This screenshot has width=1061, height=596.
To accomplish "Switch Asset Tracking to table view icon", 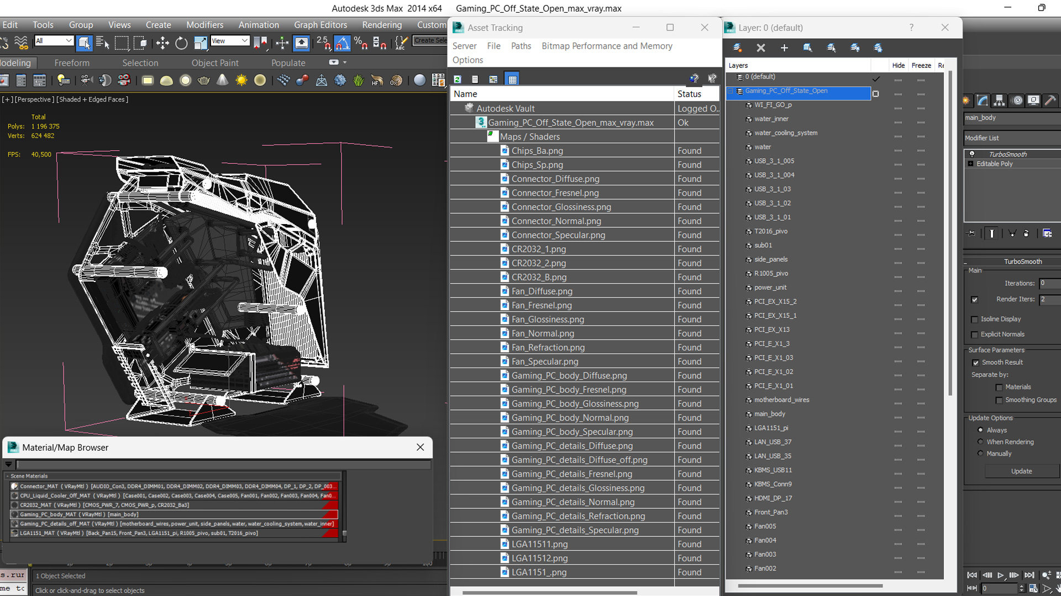I will pyautogui.click(x=512, y=79).
